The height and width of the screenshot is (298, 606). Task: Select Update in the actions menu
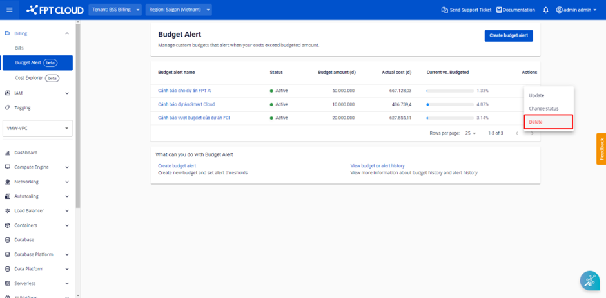(536, 95)
